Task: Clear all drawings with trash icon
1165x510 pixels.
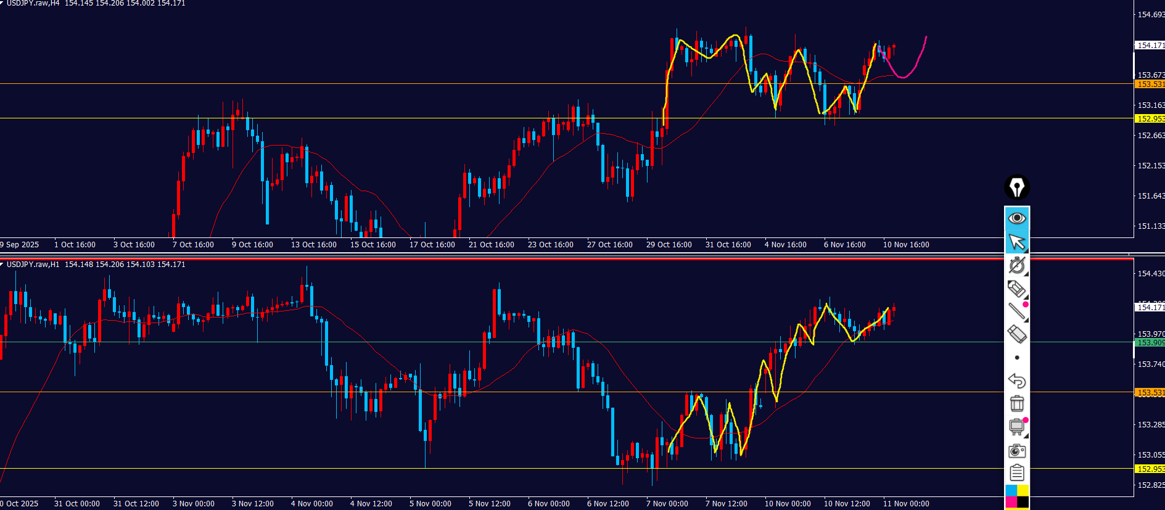Action: click(1016, 403)
